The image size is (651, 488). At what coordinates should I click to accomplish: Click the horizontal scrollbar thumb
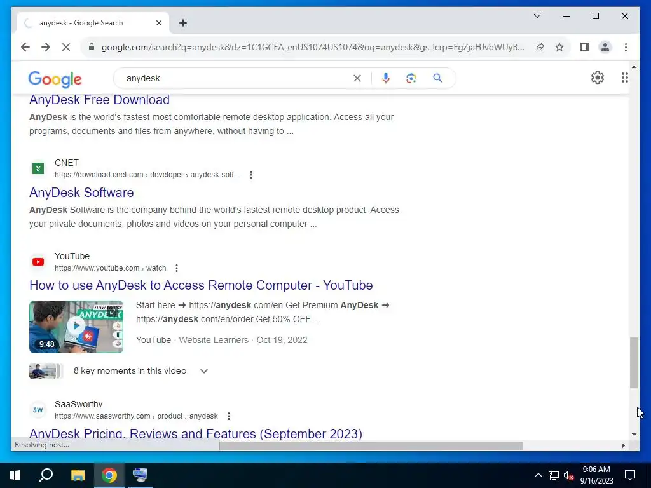[371, 445]
